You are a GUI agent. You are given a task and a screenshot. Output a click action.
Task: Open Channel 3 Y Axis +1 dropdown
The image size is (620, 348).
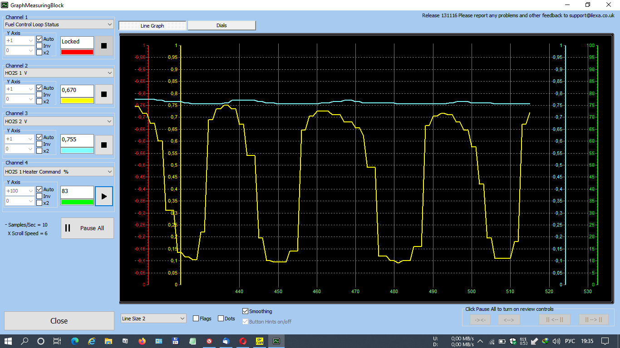pyautogui.click(x=20, y=139)
